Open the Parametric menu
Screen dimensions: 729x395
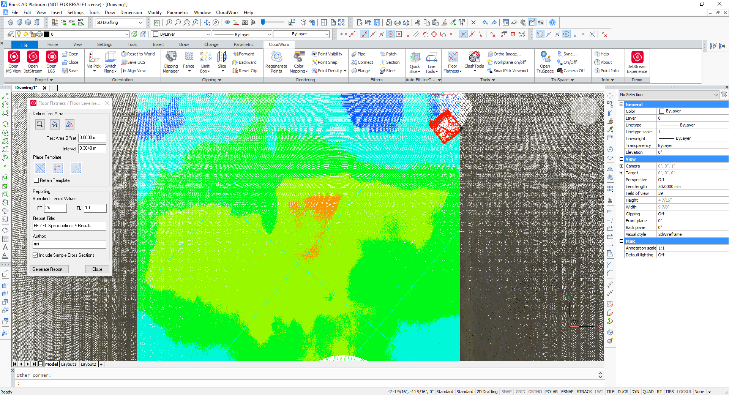pos(177,13)
